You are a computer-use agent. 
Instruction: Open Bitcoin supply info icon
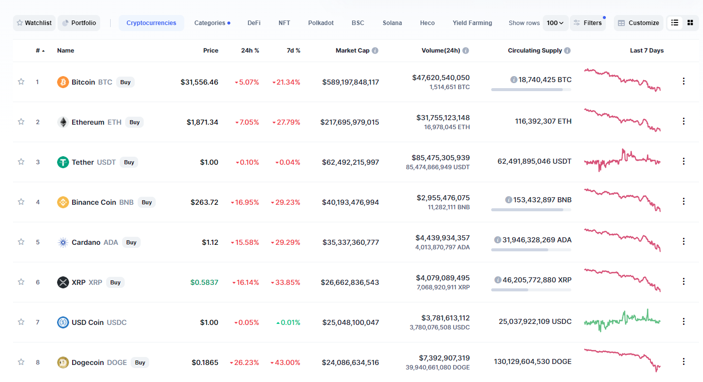pyautogui.click(x=514, y=80)
